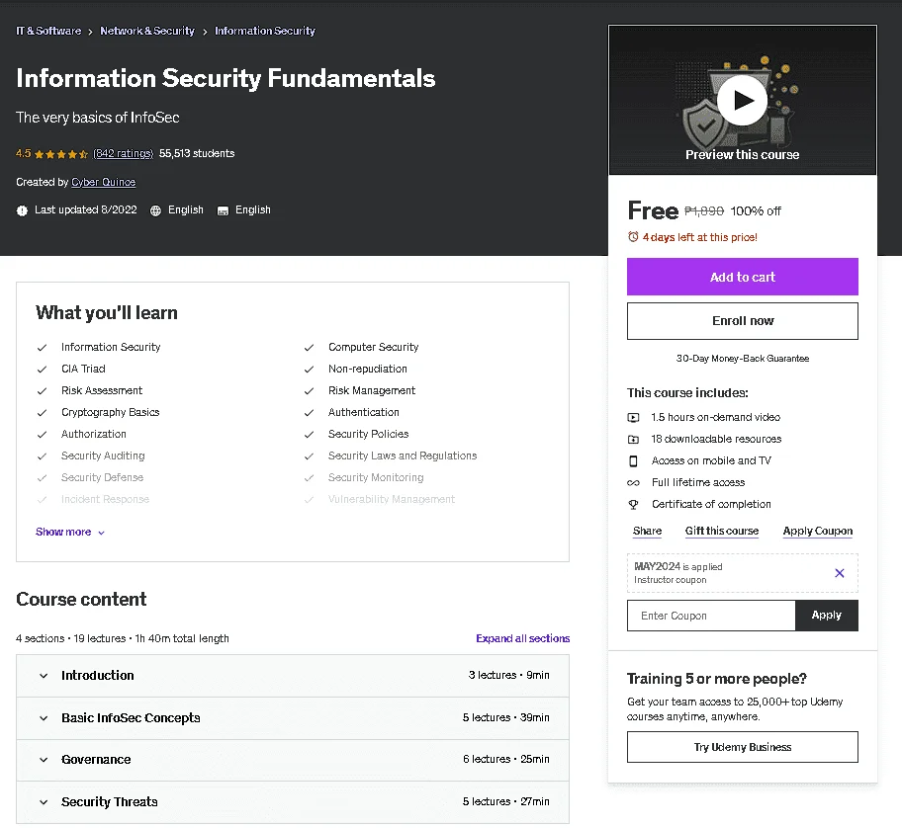Click 'Security Policies' learning item
The image size is (902, 828).
click(368, 435)
